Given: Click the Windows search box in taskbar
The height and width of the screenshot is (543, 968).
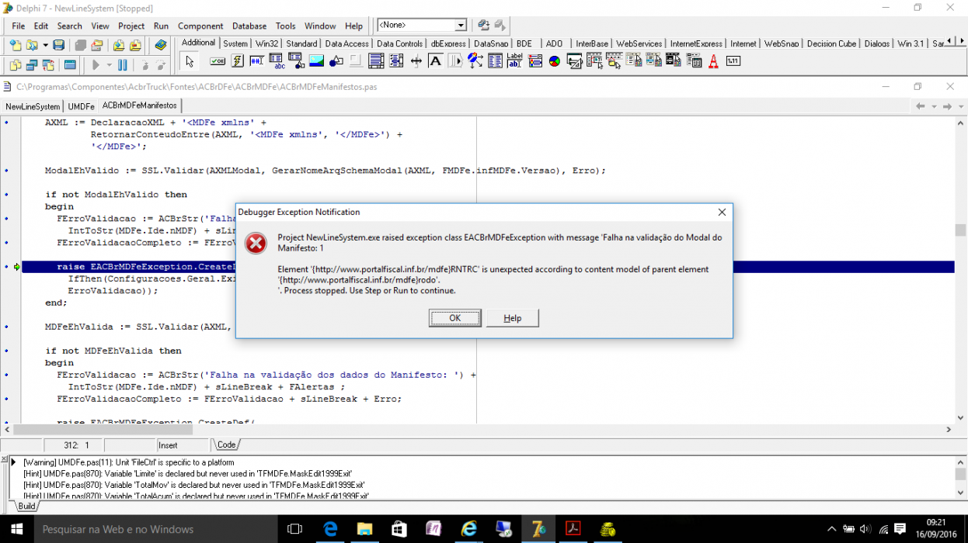Looking at the screenshot, I should coord(155,529).
